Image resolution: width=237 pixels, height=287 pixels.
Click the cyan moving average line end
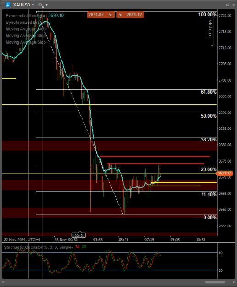pyautogui.click(x=160, y=176)
